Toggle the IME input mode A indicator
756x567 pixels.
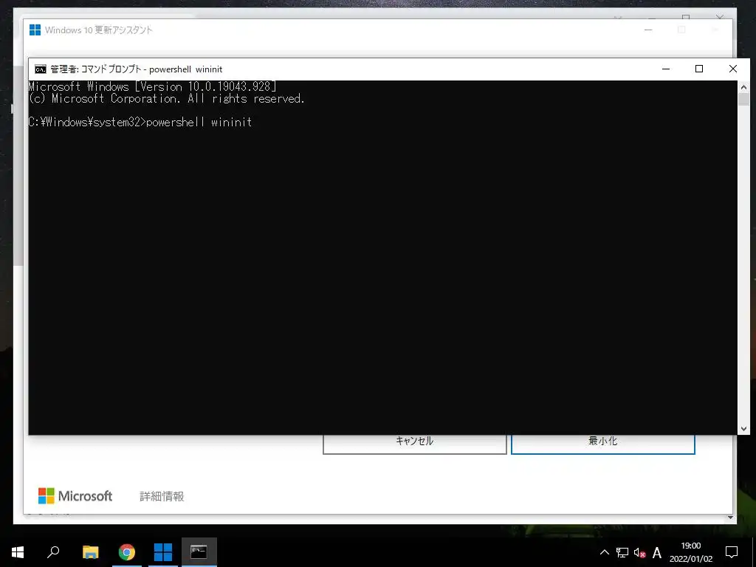tap(656, 552)
